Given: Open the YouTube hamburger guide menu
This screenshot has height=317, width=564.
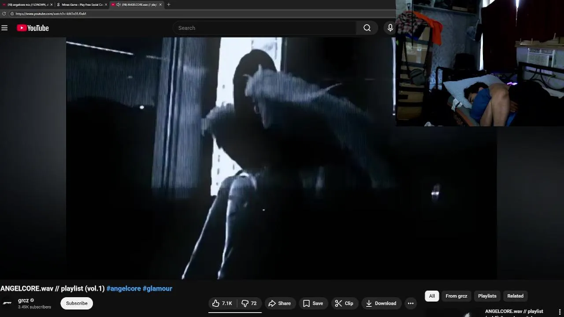Looking at the screenshot, I should pos(4,28).
